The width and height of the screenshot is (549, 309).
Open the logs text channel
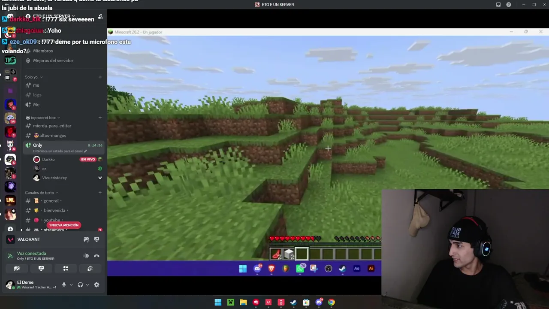click(x=64, y=95)
